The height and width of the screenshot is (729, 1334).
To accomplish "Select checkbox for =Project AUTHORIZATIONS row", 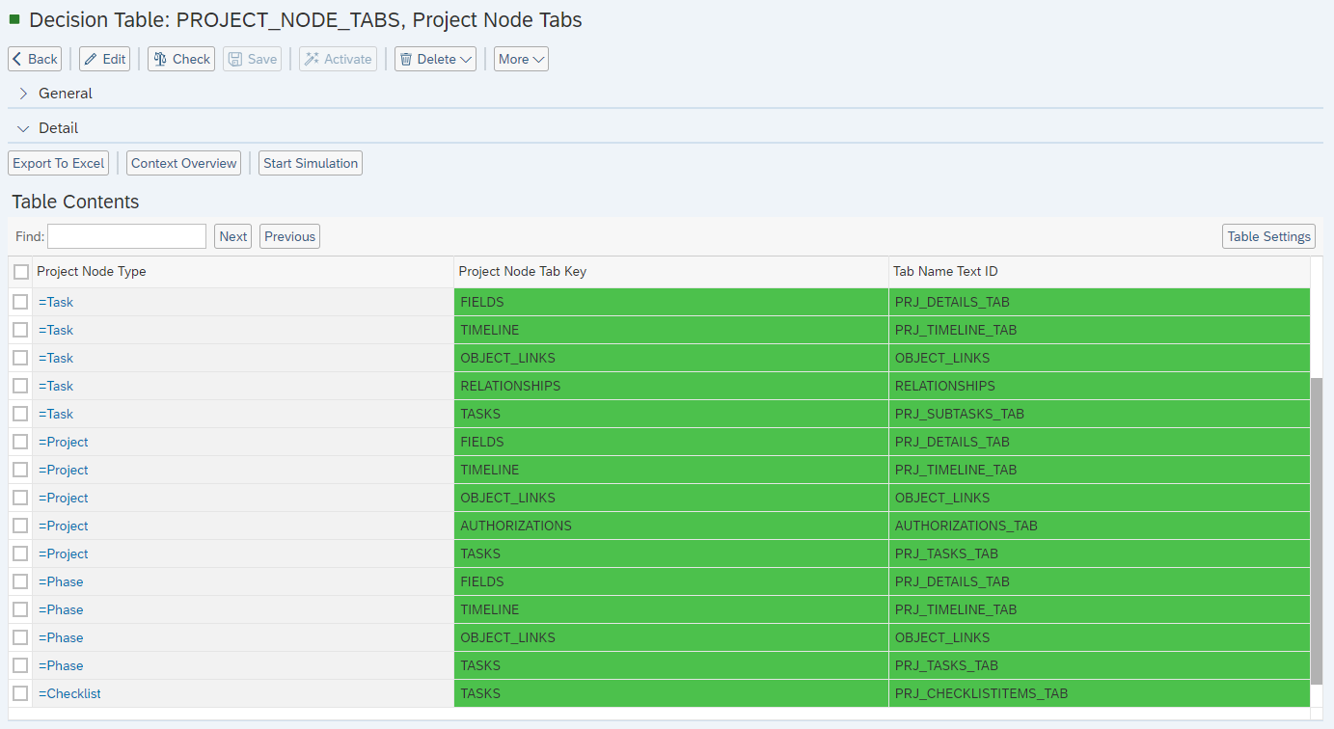I will point(20,526).
